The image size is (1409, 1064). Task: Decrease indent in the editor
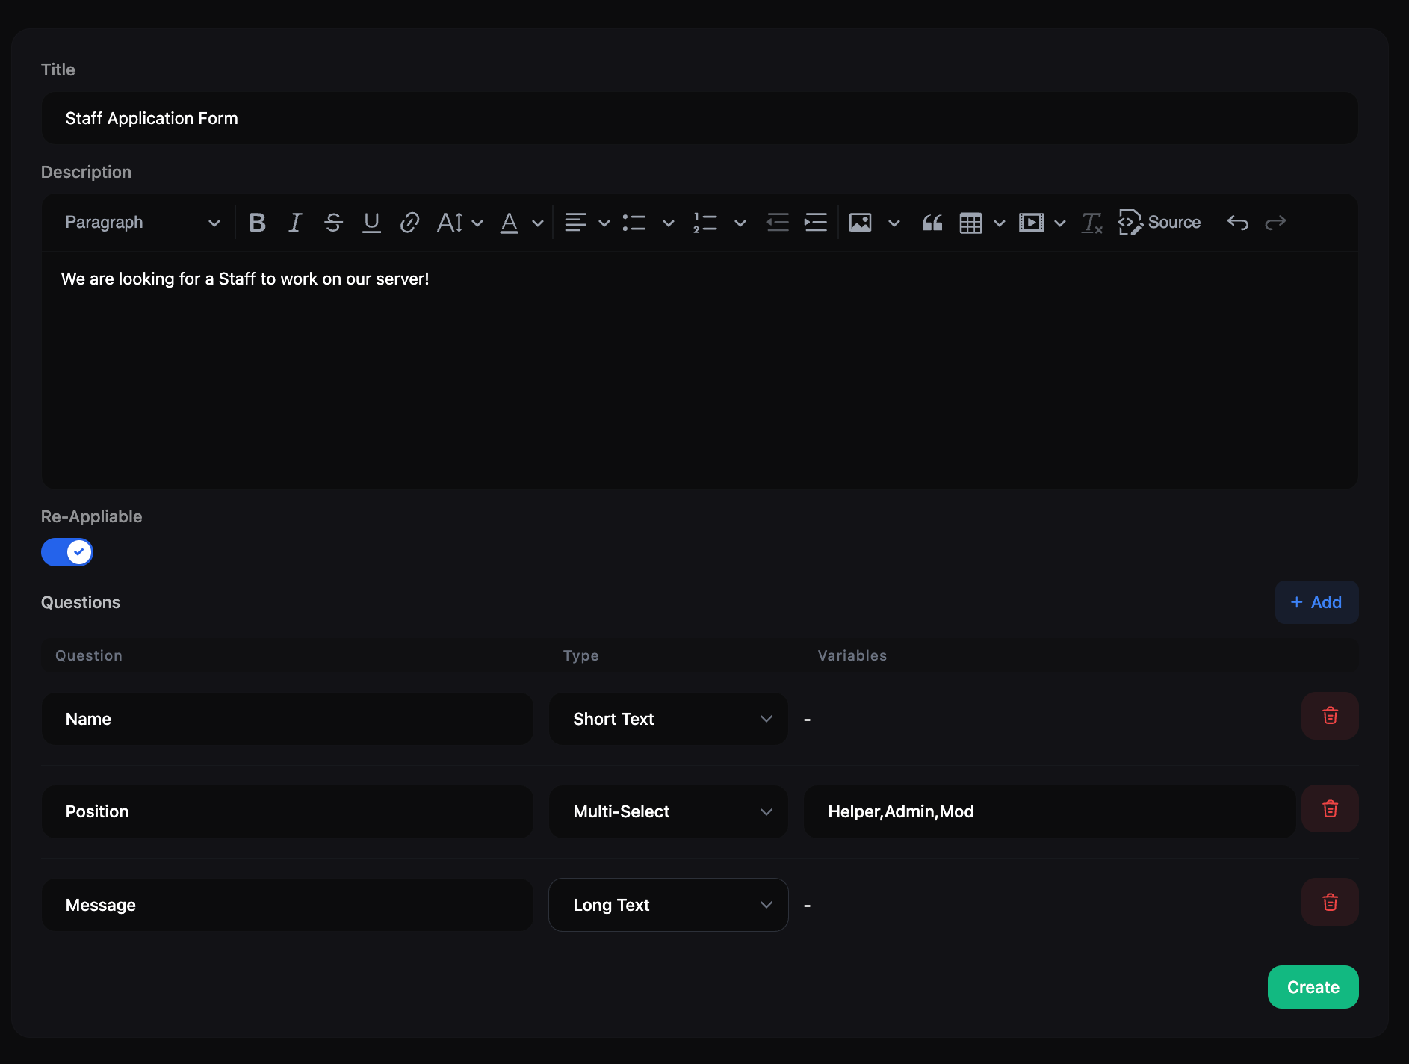(x=778, y=223)
